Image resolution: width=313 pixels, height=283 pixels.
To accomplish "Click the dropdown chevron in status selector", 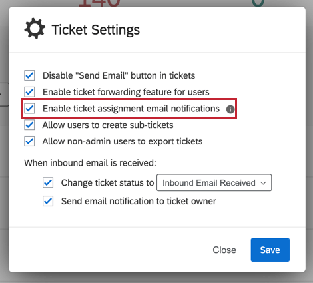I will tap(263, 183).
